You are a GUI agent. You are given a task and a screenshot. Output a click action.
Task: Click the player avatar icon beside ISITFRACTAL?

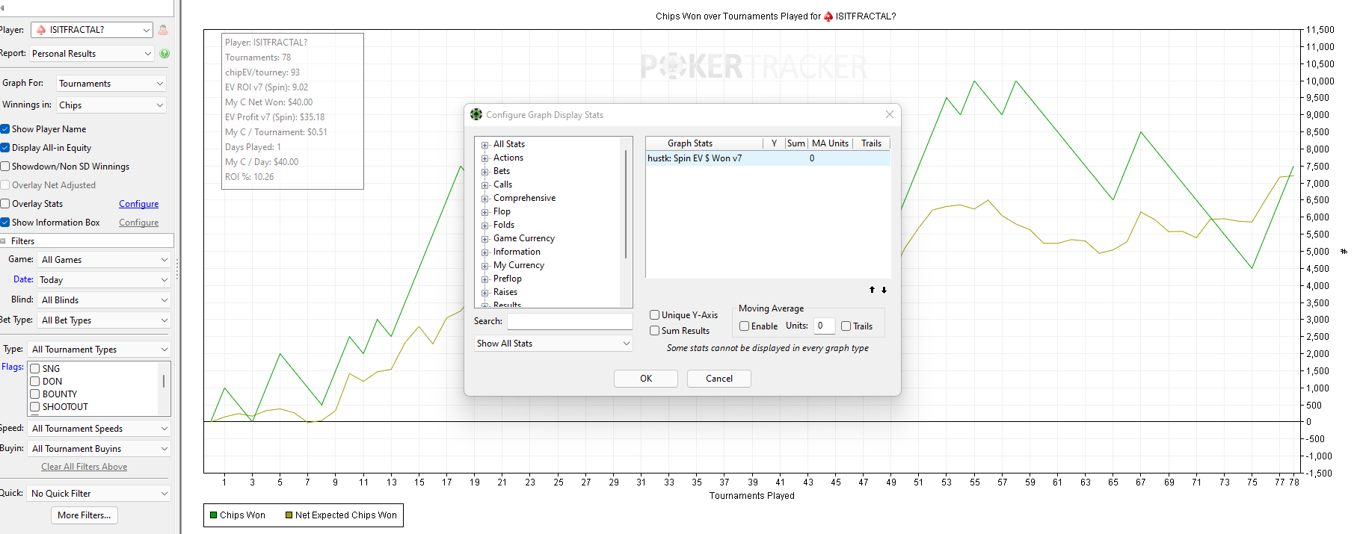163,30
